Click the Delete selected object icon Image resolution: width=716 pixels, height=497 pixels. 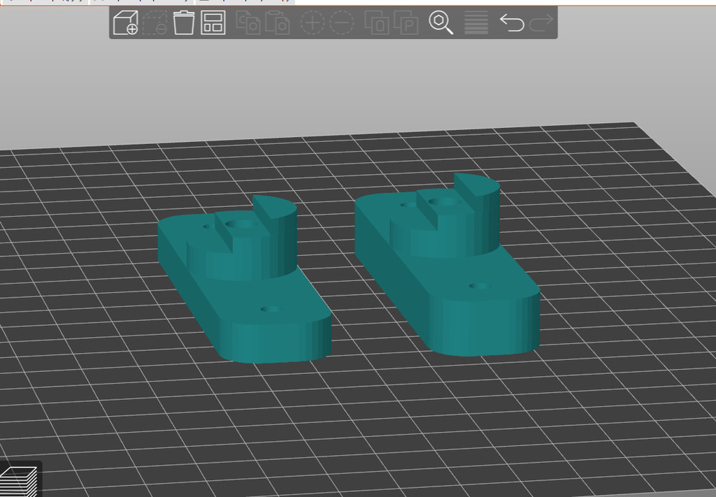[x=155, y=22]
